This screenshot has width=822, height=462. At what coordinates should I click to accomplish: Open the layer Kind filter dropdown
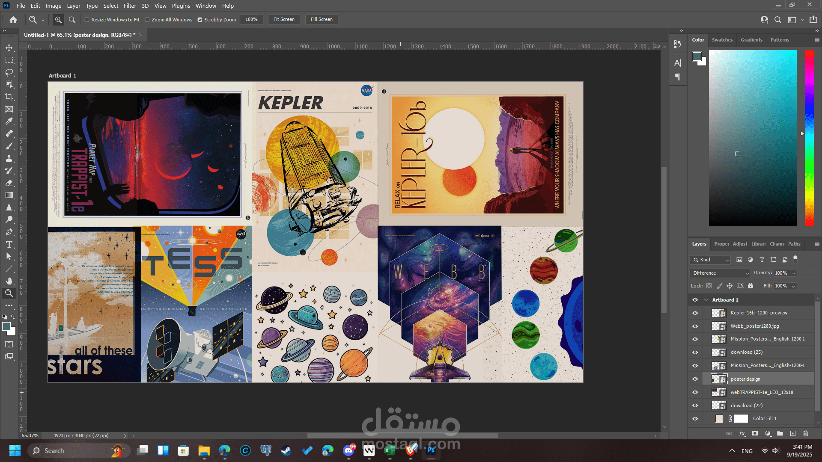tap(711, 260)
